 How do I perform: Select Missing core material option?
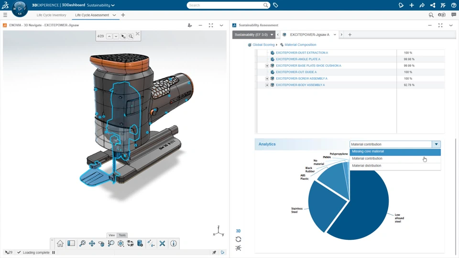(395, 151)
